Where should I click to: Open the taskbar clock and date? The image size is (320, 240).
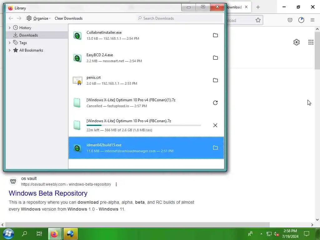(x=290, y=234)
